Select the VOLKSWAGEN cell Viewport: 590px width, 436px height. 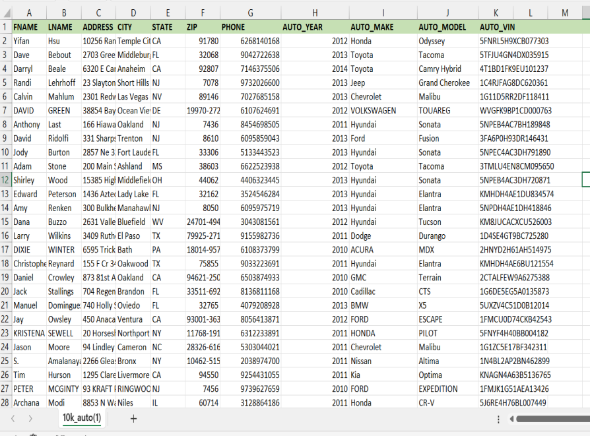click(x=383, y=111)
